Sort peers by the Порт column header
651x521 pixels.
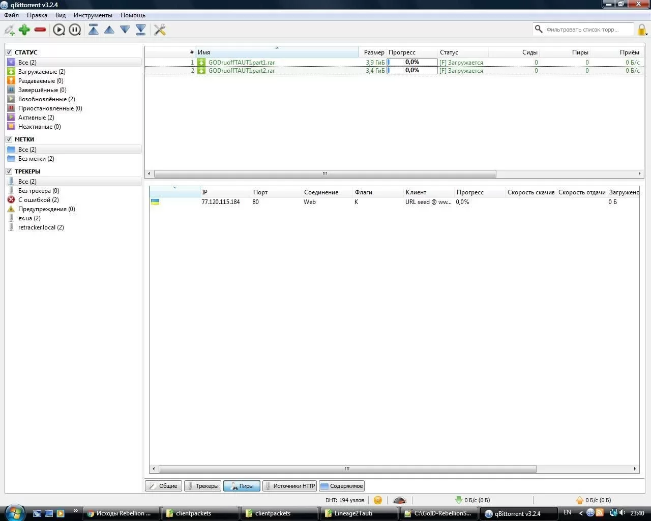pos(276,192)
